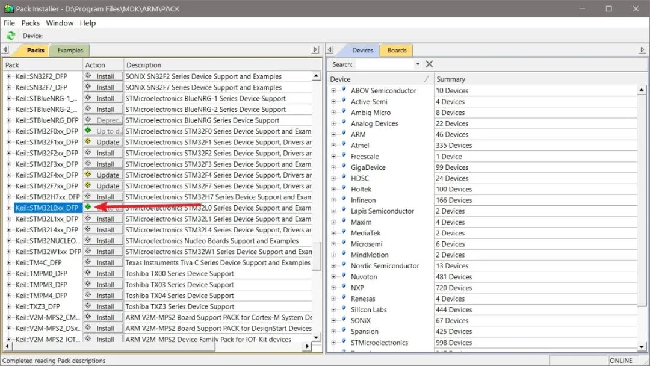Install the Keil::STM32H7xx_DFP pack
Screen dimensions: 650x366
coord(104,197)
